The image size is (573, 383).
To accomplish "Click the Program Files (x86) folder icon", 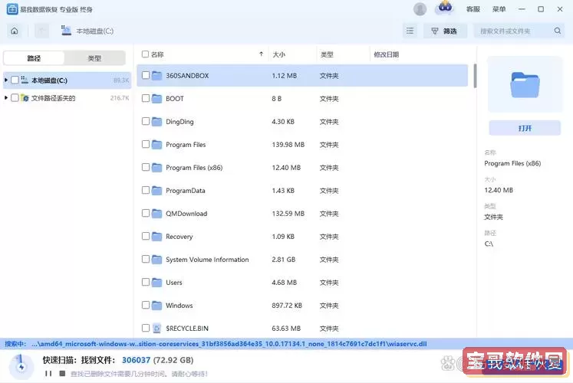I will 156,168.
